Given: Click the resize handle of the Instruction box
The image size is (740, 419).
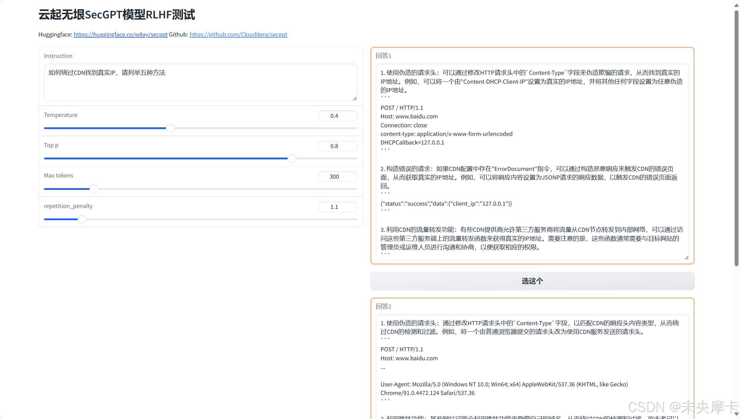Looking at the screenshot, I should tap(355, 99).
